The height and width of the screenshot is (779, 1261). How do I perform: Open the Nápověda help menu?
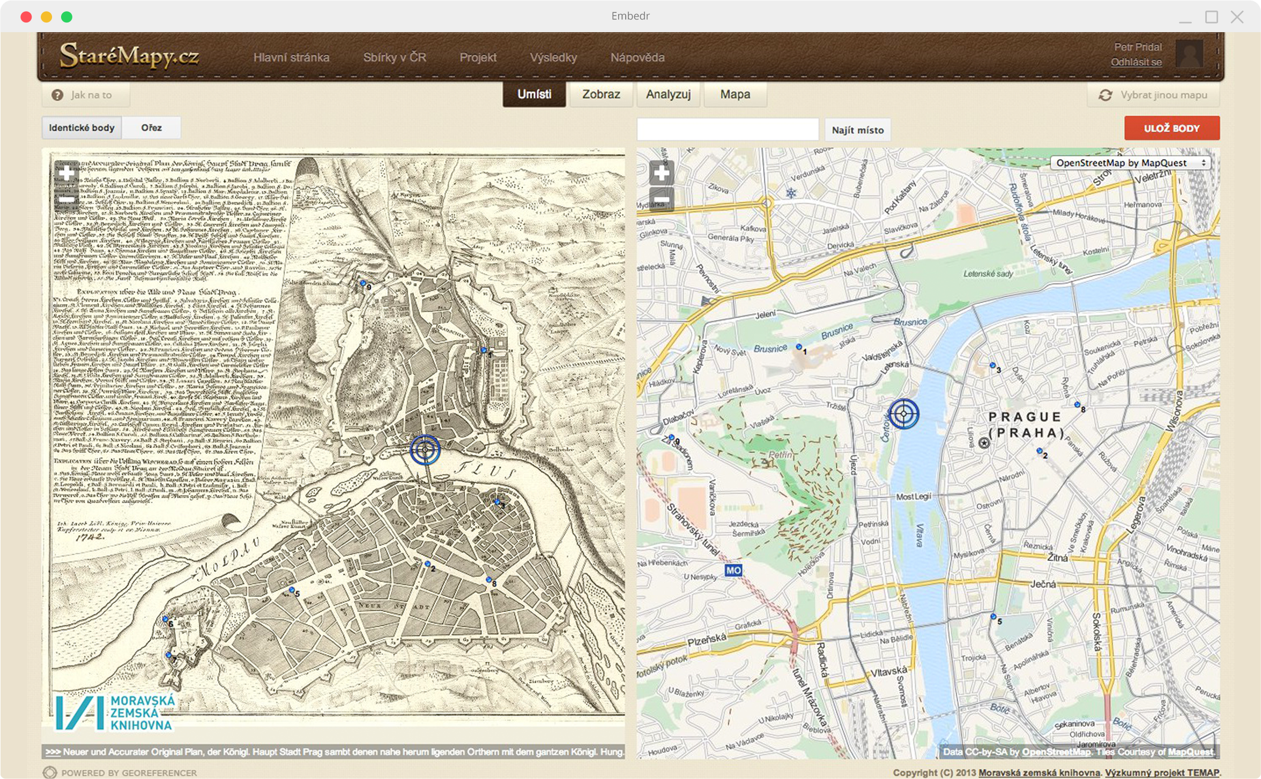click(x=637, y=57)
